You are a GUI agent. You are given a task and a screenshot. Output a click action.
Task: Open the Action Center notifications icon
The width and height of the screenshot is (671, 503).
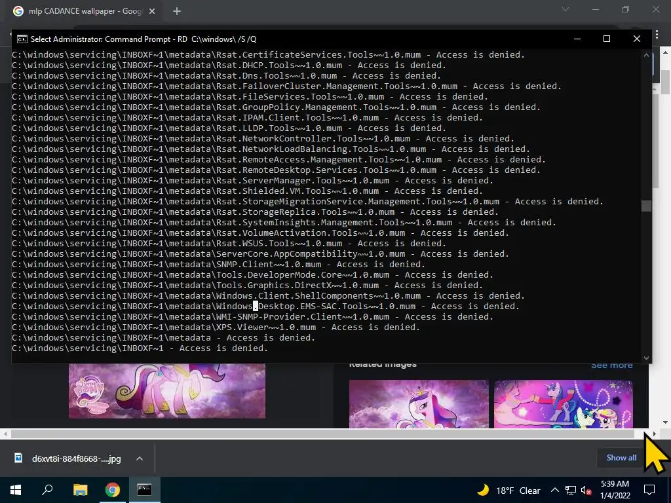tap(649, 490)
